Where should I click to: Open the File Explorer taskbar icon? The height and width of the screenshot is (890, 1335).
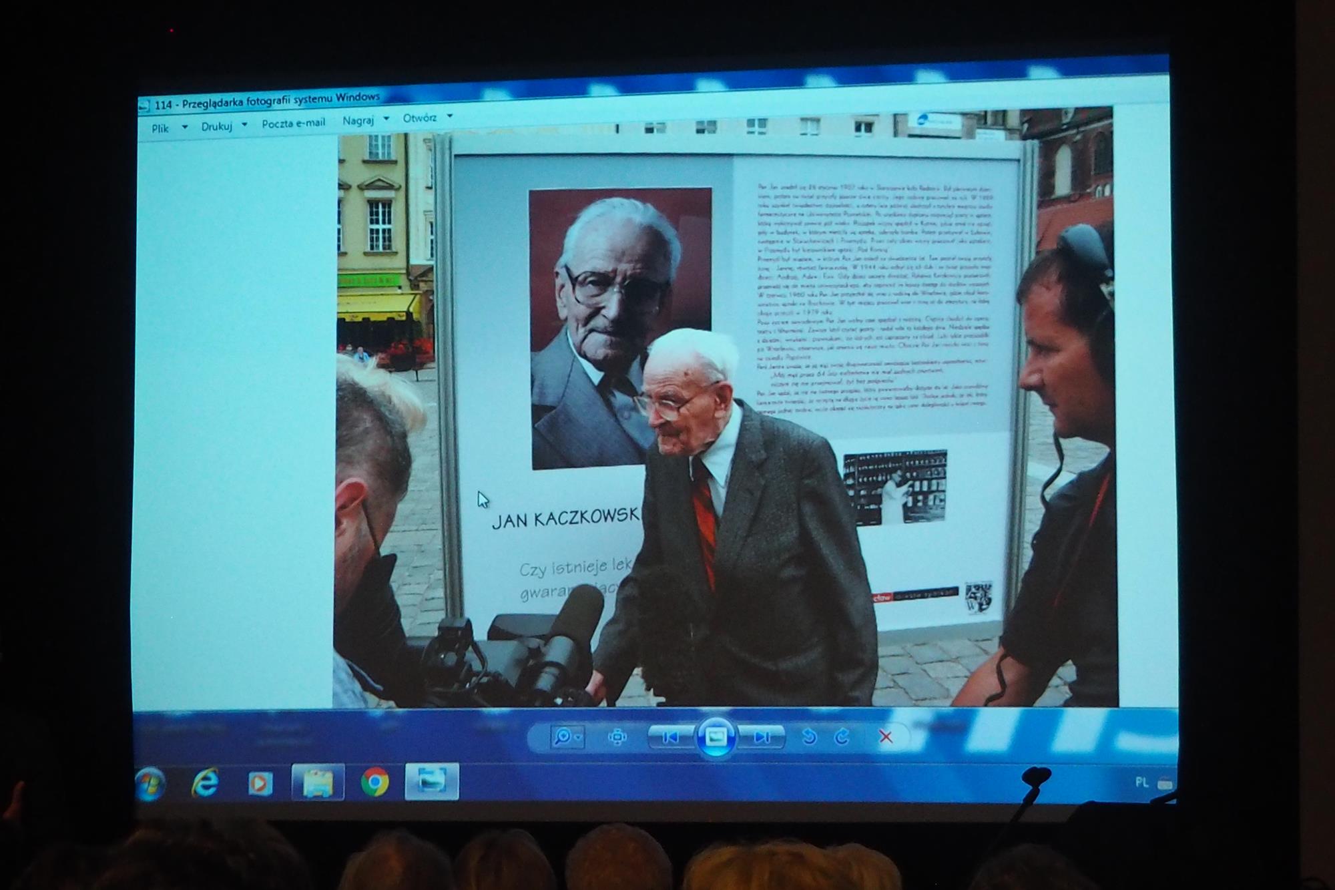click(318, 782)
